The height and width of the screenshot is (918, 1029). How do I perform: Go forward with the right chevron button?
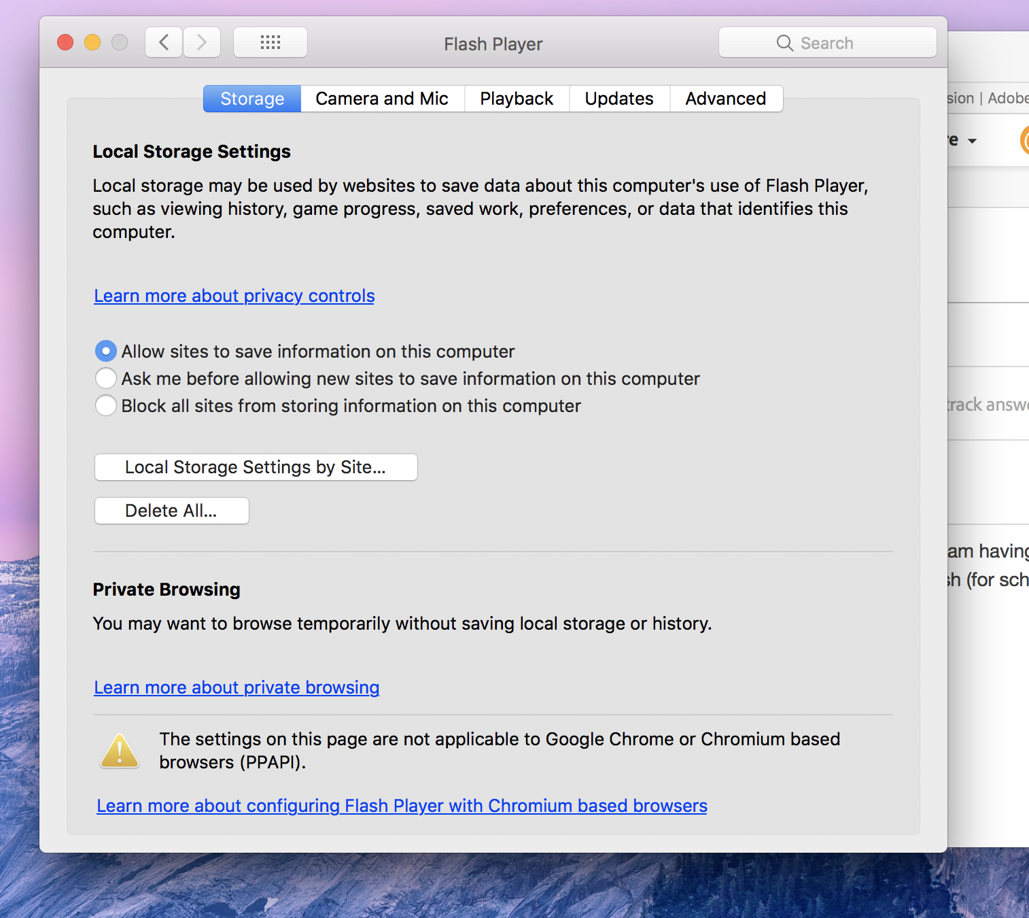202,43
